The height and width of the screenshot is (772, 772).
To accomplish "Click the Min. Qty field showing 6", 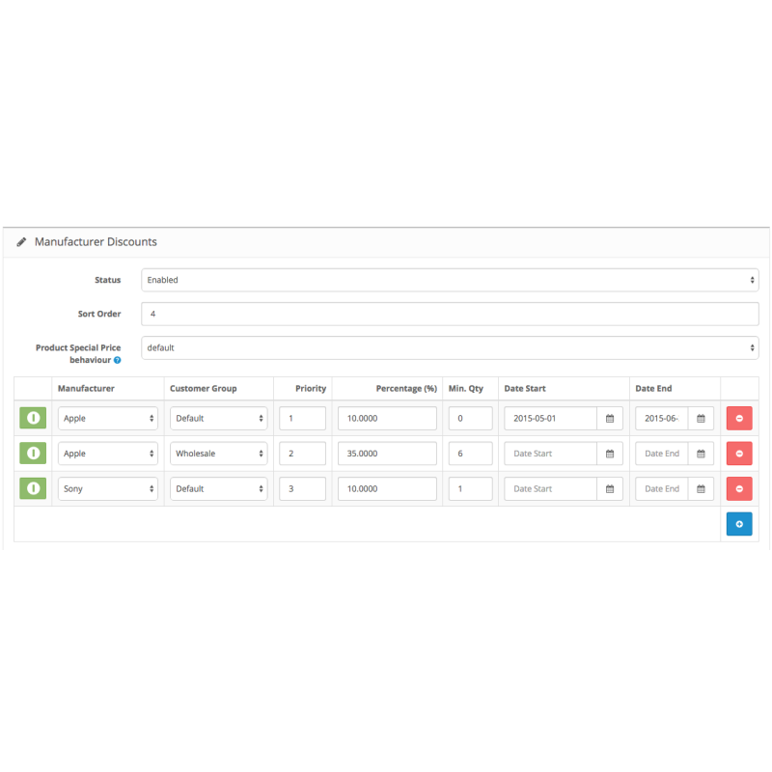I will point(470,454).
